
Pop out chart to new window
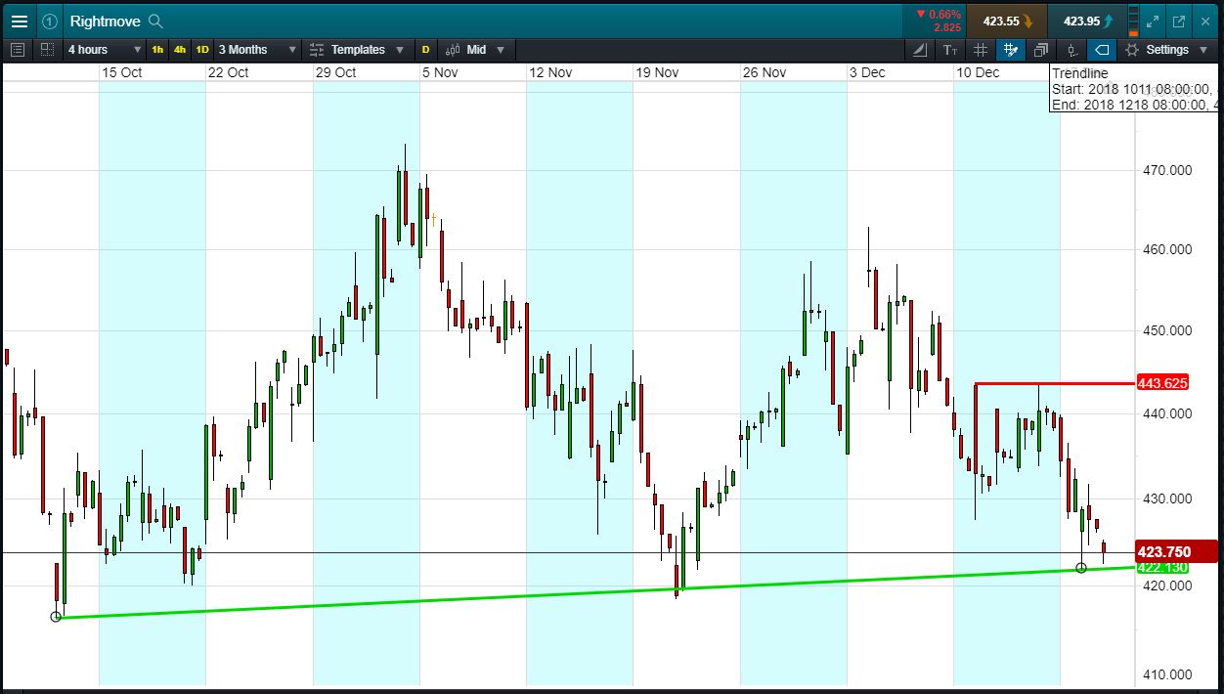(x=1179, y=21)
